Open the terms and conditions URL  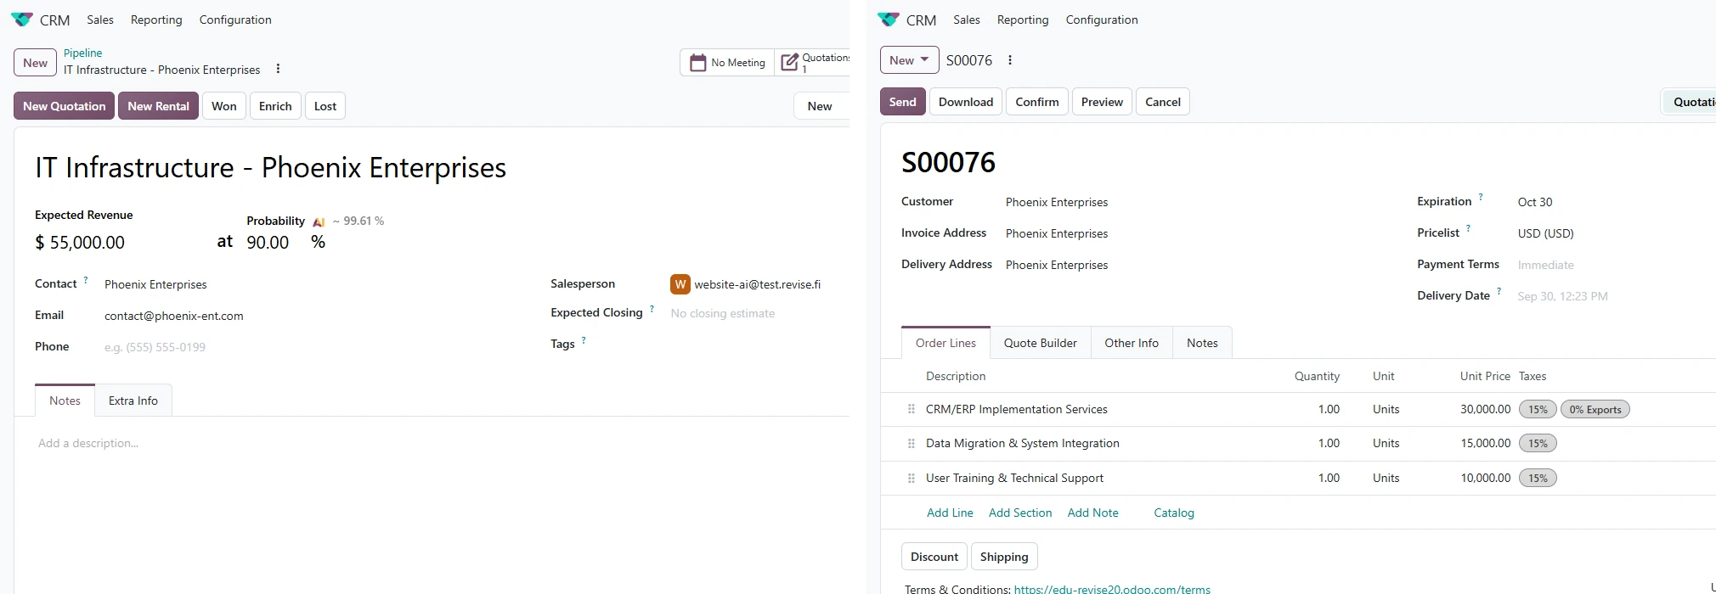pyautogui.click(x=1112, y=589)
